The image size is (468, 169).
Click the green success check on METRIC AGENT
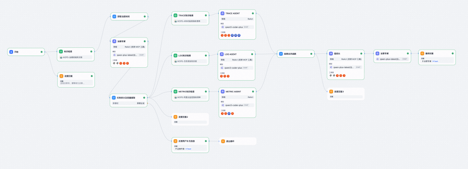253,91
